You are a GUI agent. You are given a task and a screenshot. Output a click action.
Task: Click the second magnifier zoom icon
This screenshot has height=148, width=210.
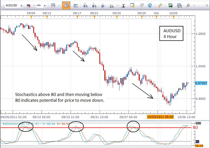[94, 5]
